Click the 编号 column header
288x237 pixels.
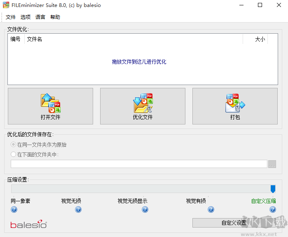point(16,39)
